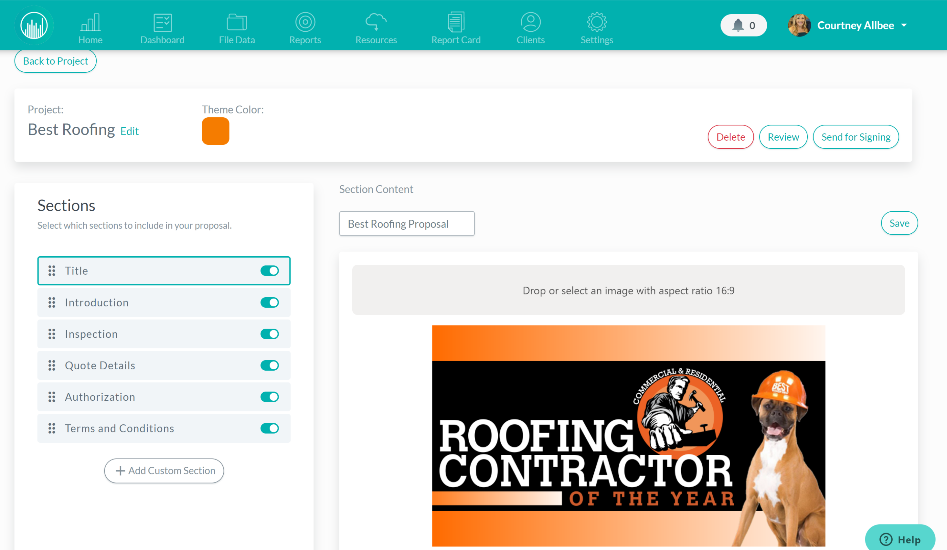The width and height of the screenshot is (947, 550).
Task: Toggle the Inspection section on/off
Action: [271, 334]
